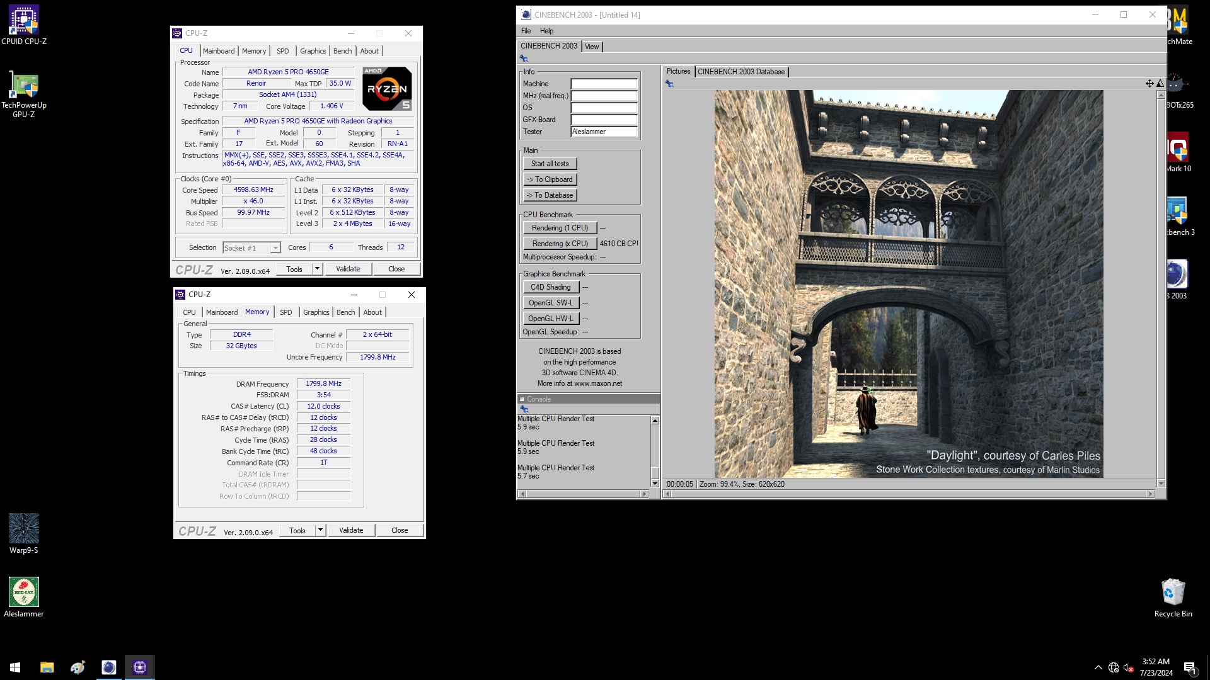Open the SPD tab in the lower CPU-Z window
Viewport: 1210px width, 680px height.
click(x=285, y=312)
